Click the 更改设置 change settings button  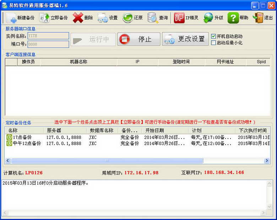point(185,39)
